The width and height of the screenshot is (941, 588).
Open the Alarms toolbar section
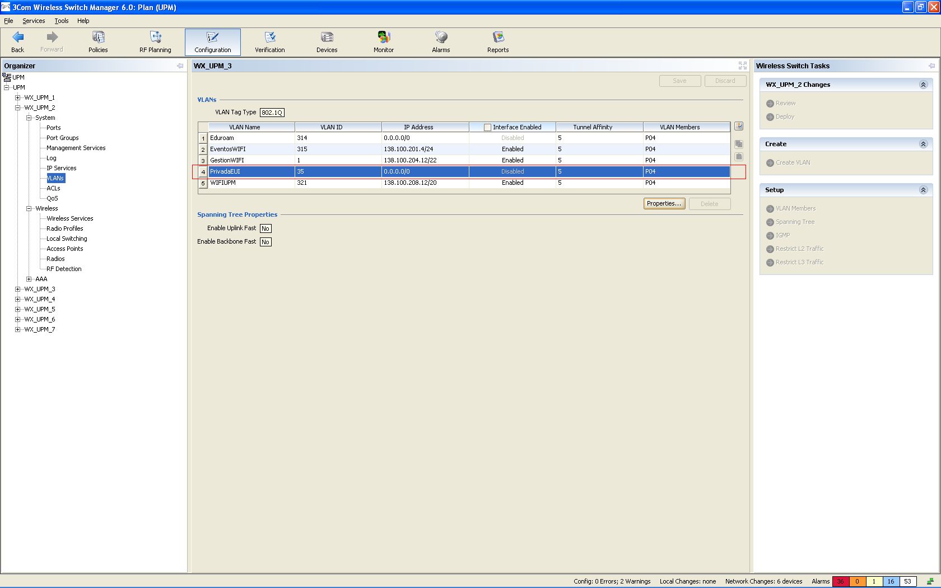pos(441,43)
